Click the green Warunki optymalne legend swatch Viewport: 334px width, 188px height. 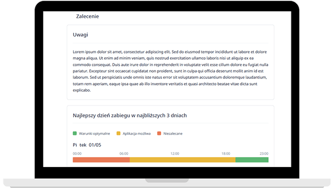tap(74, 133)
